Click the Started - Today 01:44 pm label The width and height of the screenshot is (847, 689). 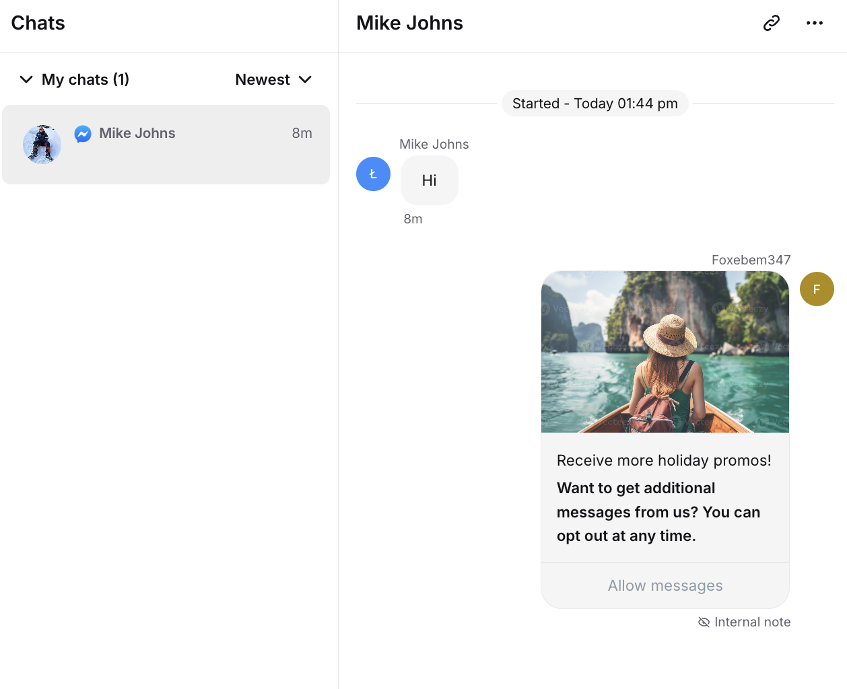tap(595, 104)
